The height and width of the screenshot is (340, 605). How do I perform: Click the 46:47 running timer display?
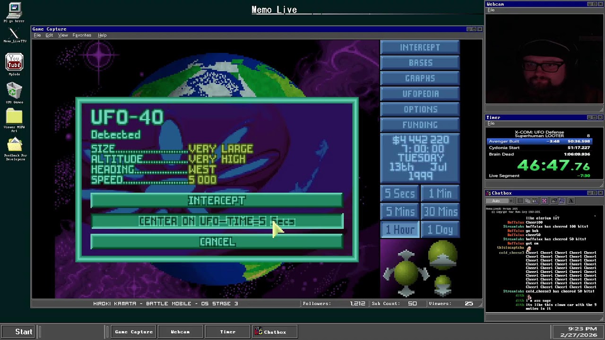(x=553, y=165)
